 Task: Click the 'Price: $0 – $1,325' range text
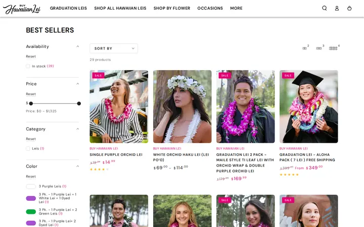tap(41, 111)
